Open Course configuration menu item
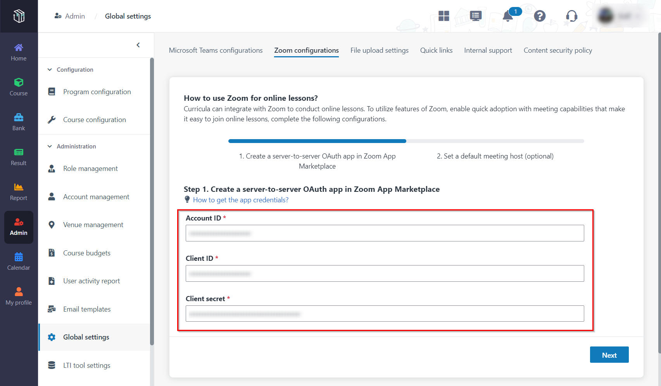The image size is (661, 386). (94, 120)
